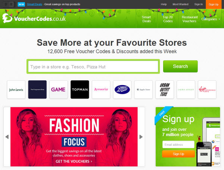Click the Email address signup field
The width and height of the screenshot is (224, 170).
point(178,144)
